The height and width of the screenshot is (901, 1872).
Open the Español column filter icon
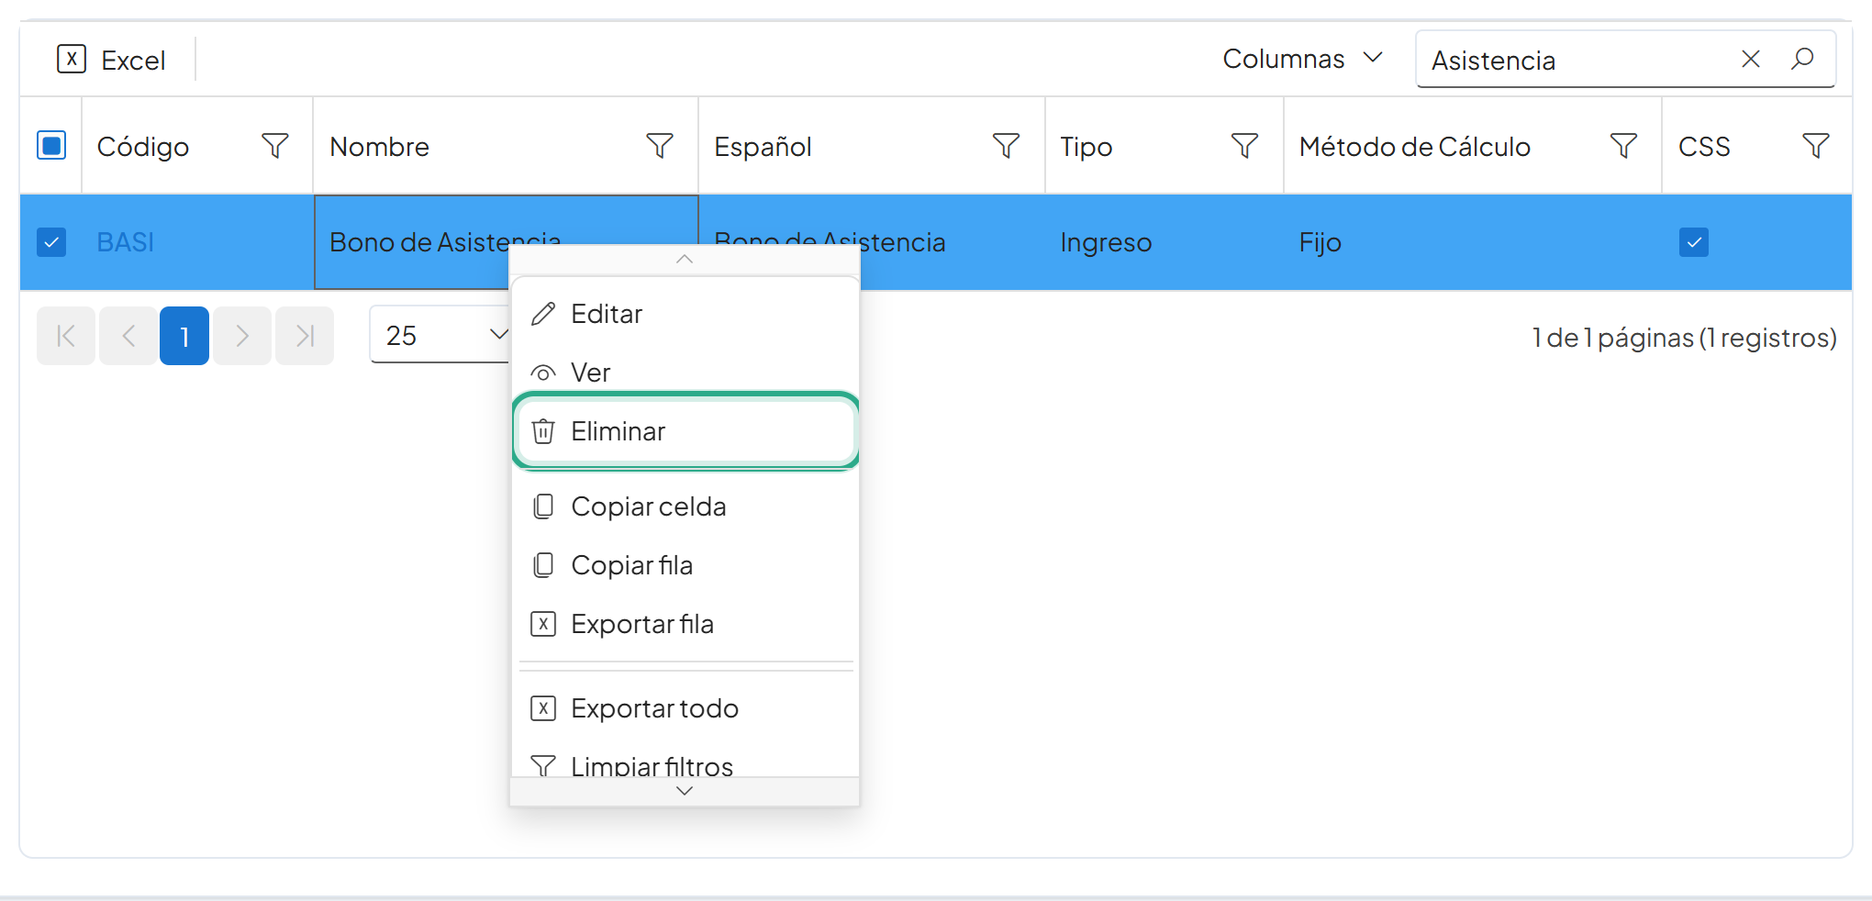[x=1006, y=146]
